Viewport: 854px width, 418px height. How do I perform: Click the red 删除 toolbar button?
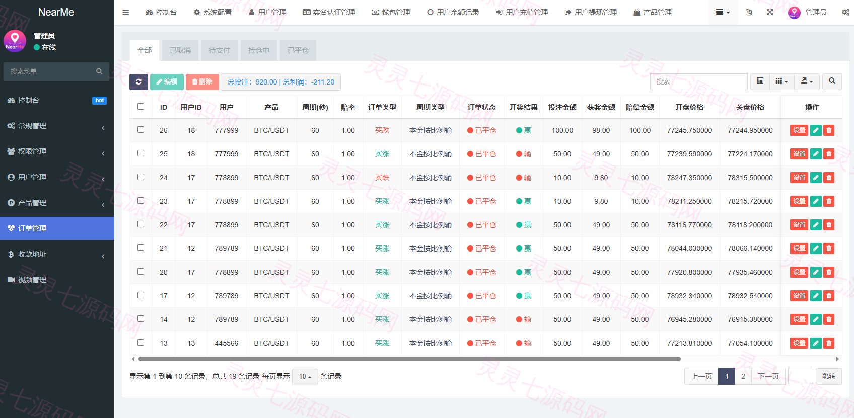202,82
